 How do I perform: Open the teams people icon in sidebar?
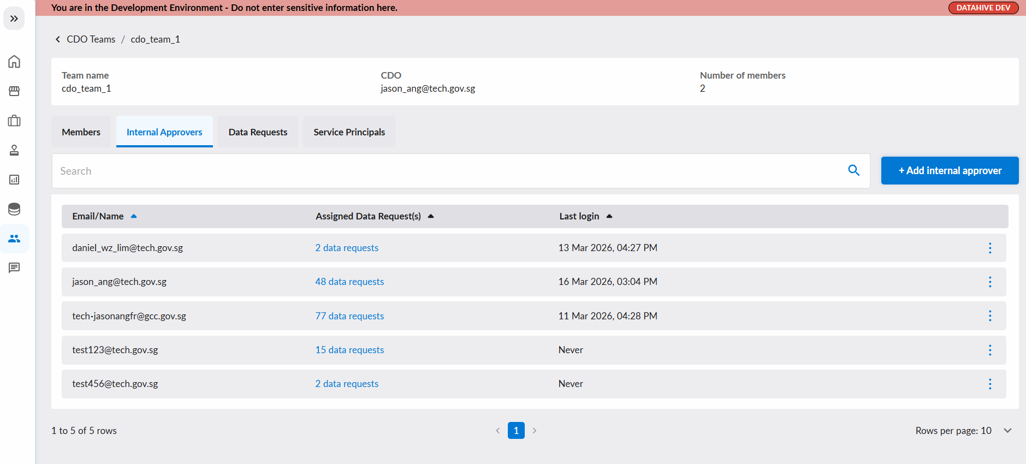[14, 239]
